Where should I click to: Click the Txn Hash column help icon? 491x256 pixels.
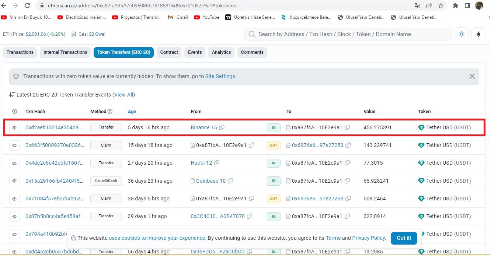[x=15, y=111]
